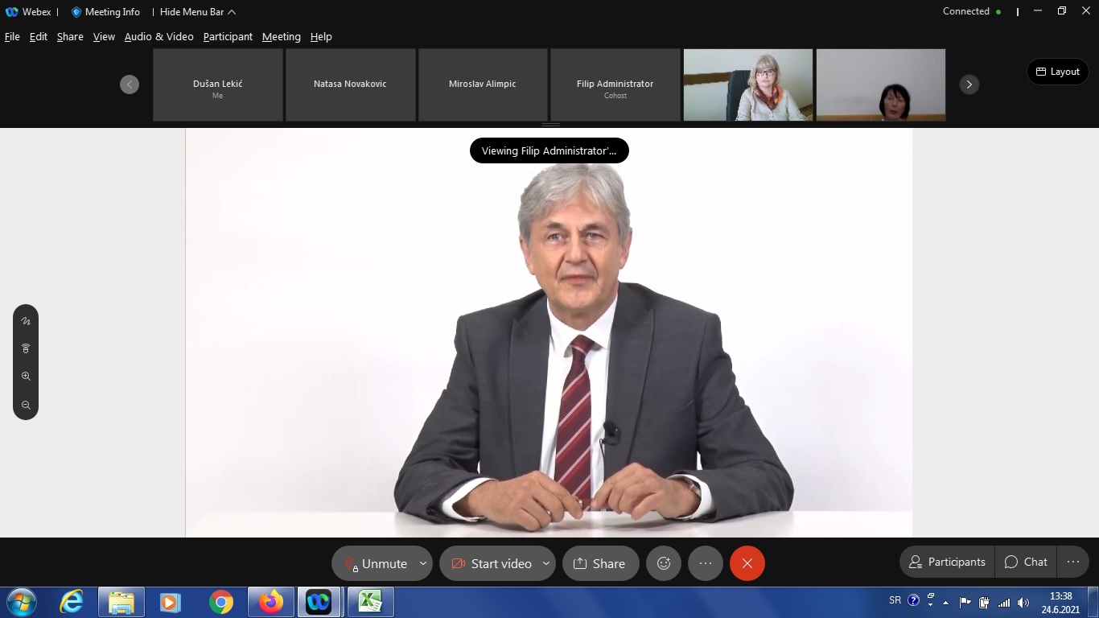Open more options beside the reactions button
Image resolution: width=1099 pixels, height=618 pixels.
[x=706, y=563]
